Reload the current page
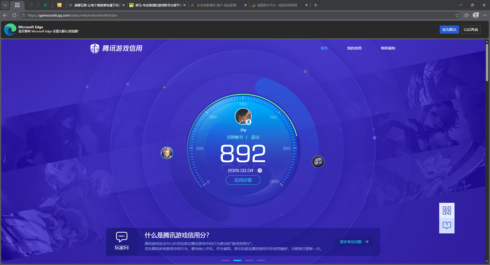This screenshot has height=265, width=490. pos(14,15)
